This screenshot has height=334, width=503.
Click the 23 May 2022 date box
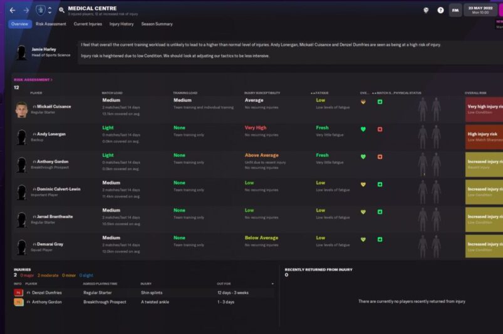click(x=480, y=10)
